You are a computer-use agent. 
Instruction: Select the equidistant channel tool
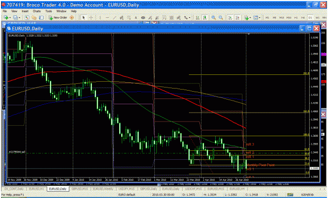pyautogui.click(x=121, y=18)
